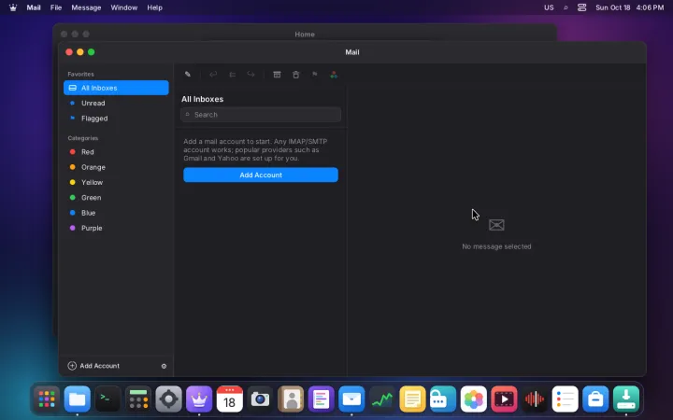Focus the Search field in All Inboxes
Screen dimensions: 673x420
click(261, 115)
